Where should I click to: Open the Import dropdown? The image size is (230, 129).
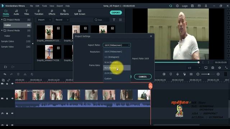point(44,20)
